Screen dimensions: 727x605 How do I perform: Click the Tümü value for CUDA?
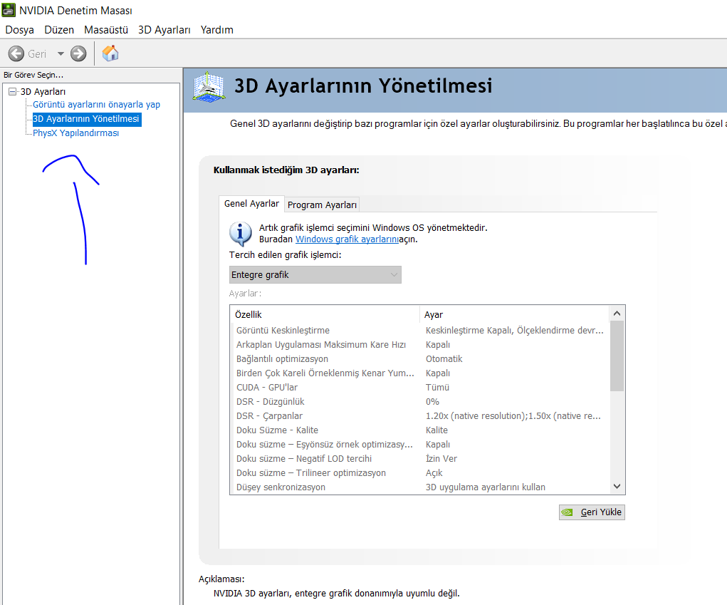click(x=437, y=388)
